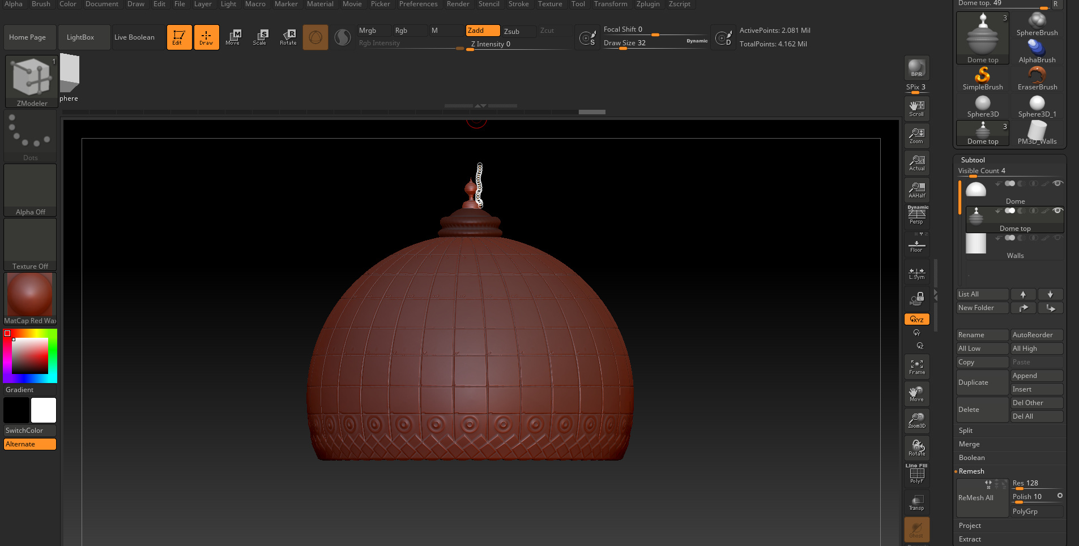Move subtool up with arrow
1079x546 pixels.
1023,294
